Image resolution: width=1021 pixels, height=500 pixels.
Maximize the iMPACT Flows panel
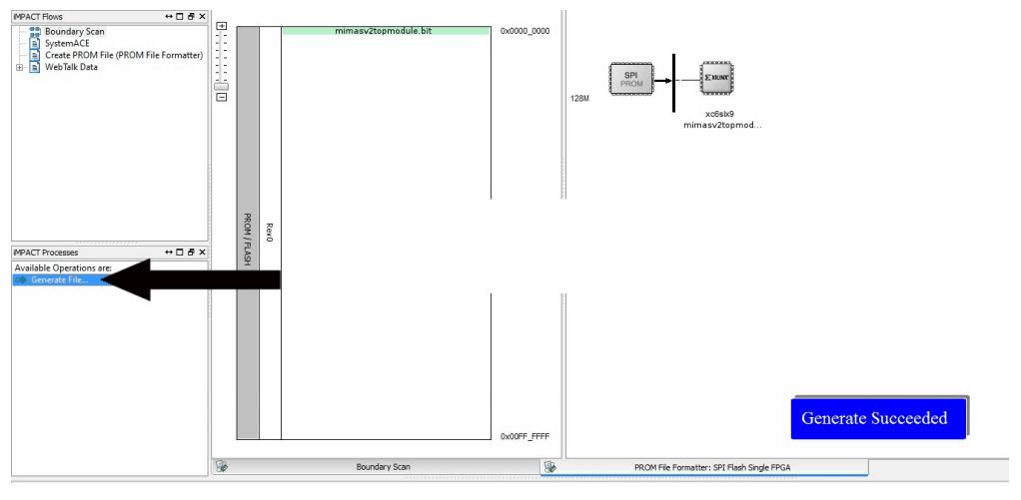(x=181, y=17)
